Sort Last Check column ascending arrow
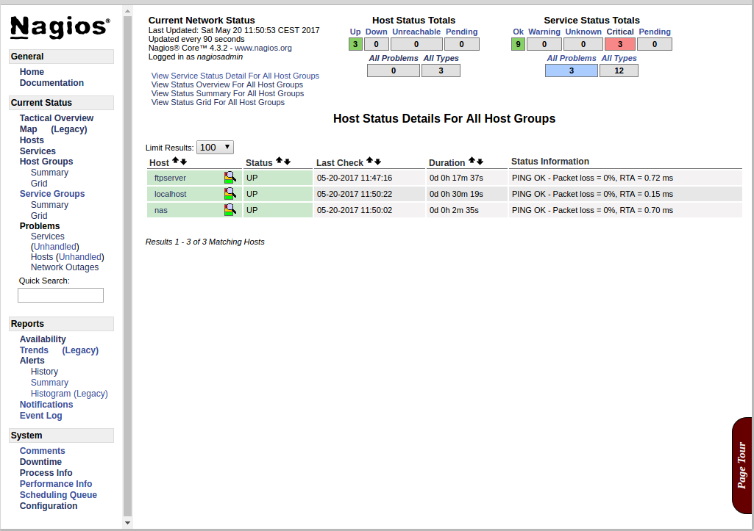Viewport: 754px width, 531px height. coord(369,161)
